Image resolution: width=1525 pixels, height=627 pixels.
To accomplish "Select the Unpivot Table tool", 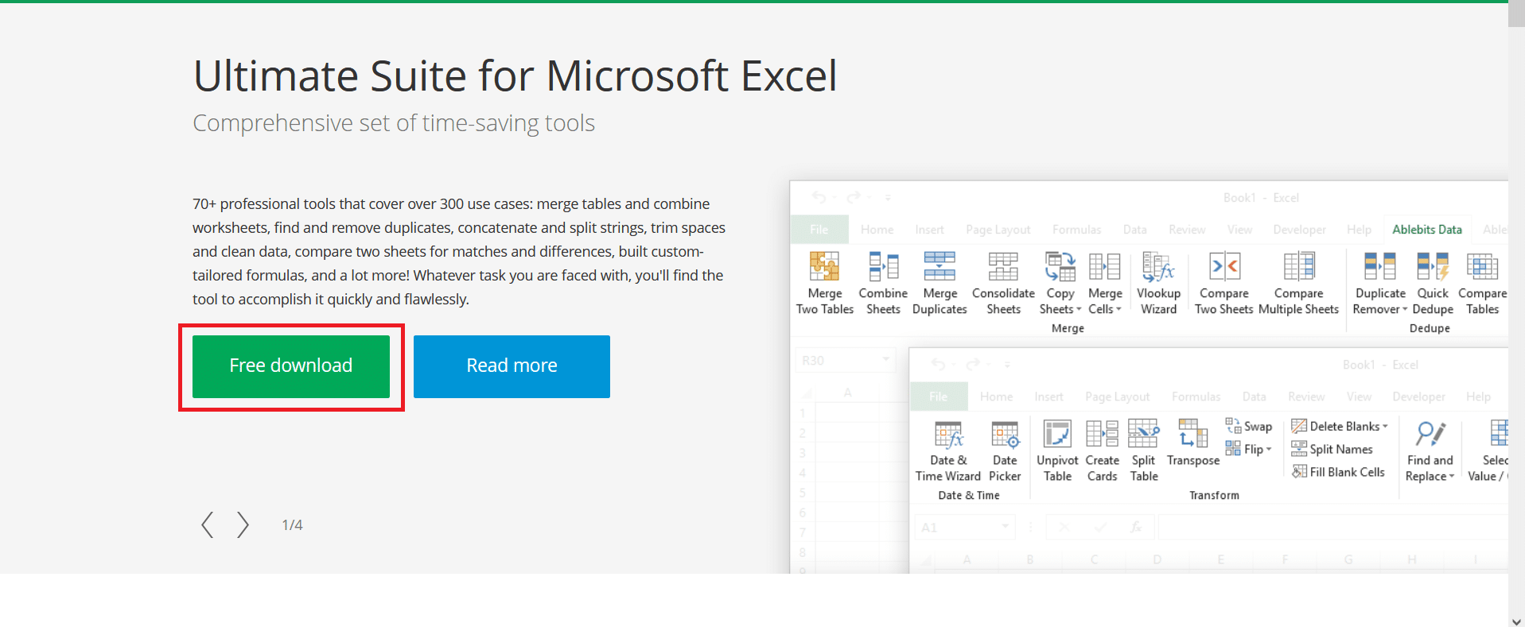I will 1057,451.
